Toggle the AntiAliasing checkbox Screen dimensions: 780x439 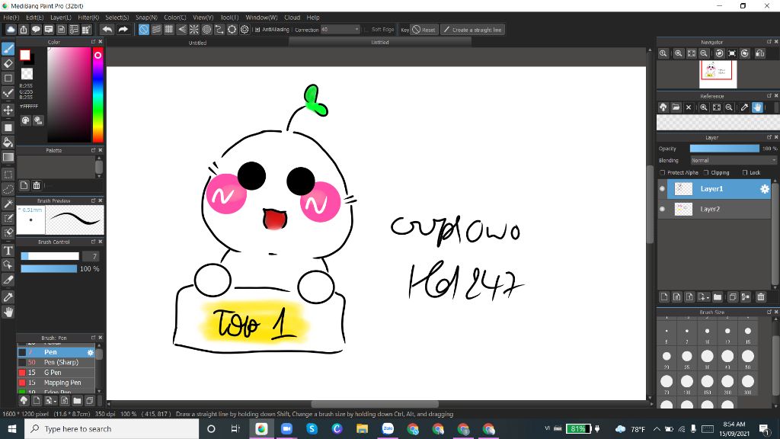257,30
